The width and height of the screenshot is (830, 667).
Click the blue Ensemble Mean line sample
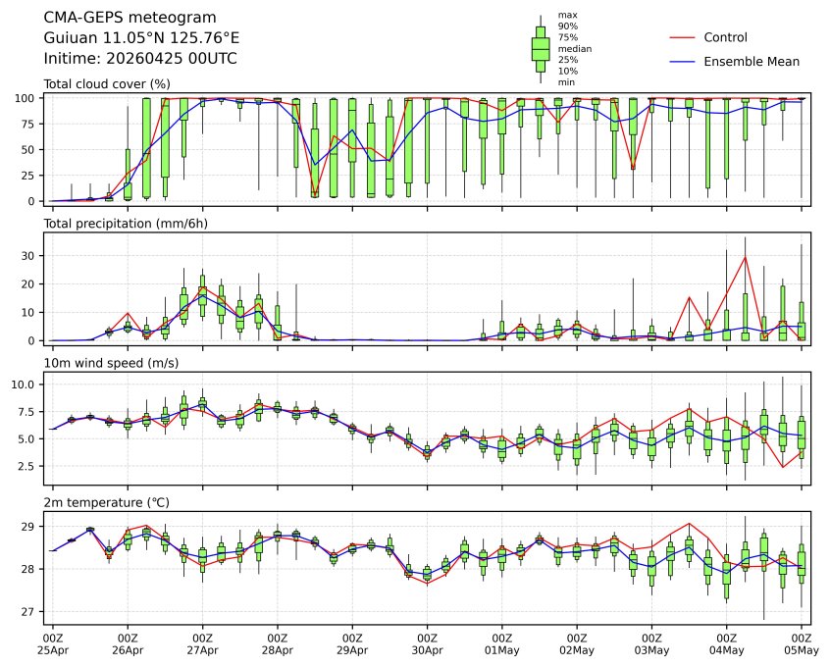coord(682,62)
